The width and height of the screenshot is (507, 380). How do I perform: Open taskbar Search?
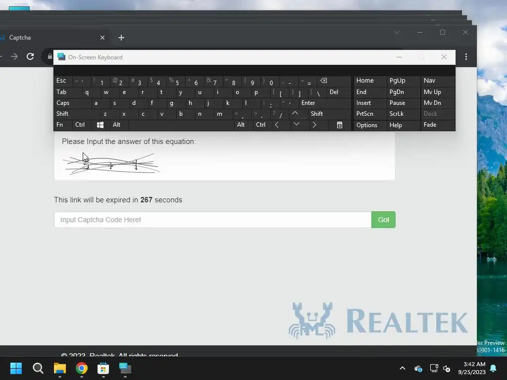(x=38, y=368)
